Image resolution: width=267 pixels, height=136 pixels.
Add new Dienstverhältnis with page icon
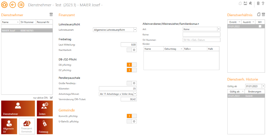[259, 15]
